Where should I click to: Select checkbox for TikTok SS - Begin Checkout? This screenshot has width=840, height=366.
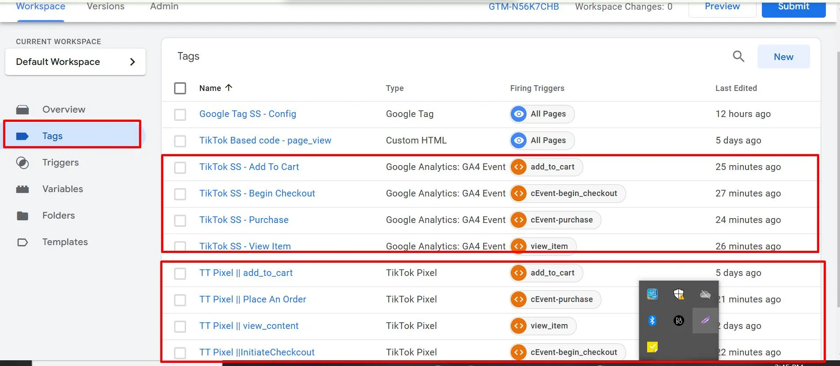180,194
